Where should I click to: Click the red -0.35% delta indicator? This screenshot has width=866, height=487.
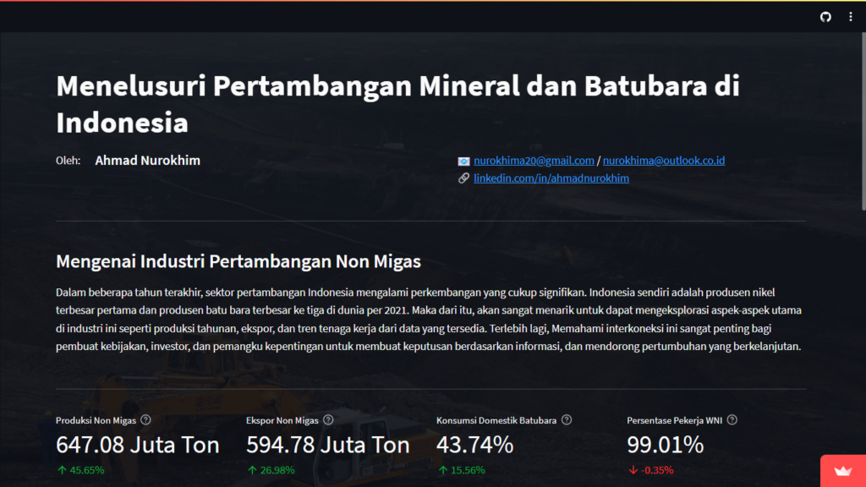[650, 470]
